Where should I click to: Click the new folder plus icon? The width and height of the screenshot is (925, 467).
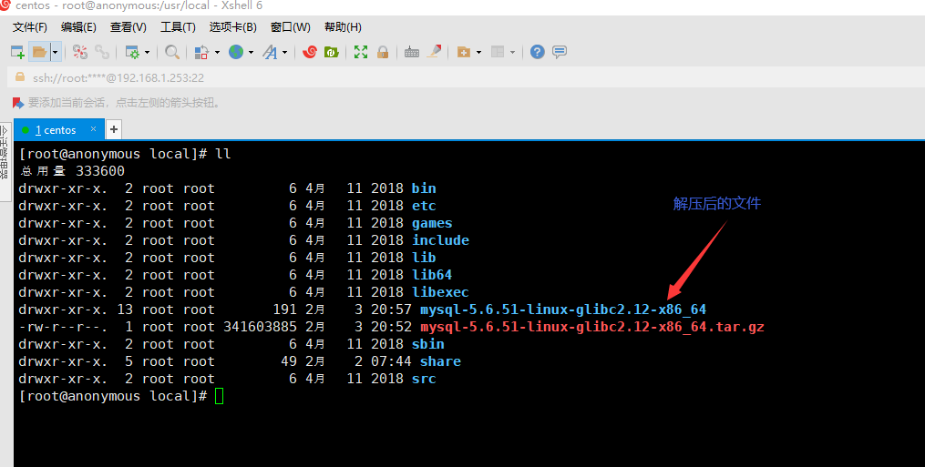tap(464, 52)
